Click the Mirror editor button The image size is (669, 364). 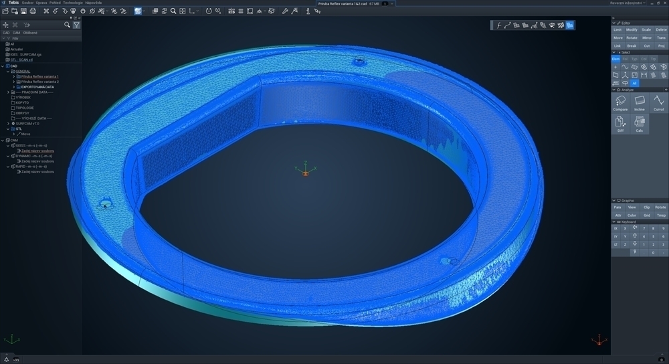pyautogui.click(x=647, y=37)
